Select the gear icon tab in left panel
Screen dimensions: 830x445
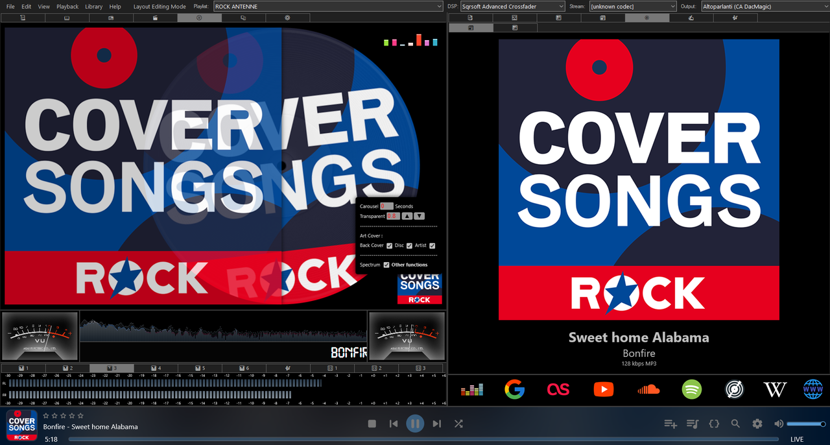point(287,18)
